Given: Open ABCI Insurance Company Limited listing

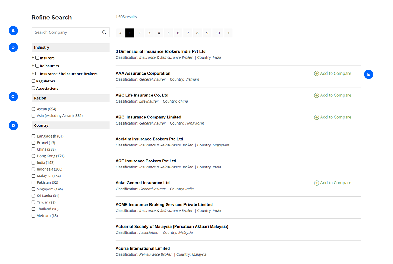Looking at the screenshot, I should (148, 117).
